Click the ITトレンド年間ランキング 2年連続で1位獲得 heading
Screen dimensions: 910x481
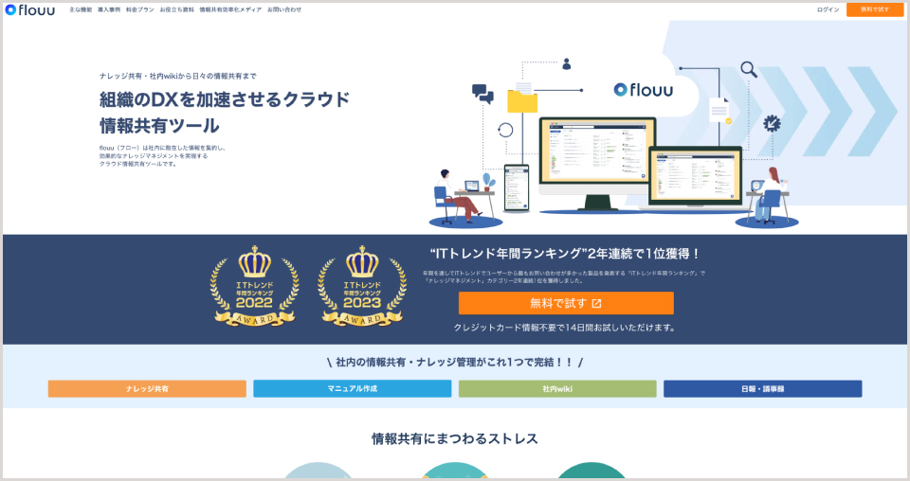pos(565,254)
